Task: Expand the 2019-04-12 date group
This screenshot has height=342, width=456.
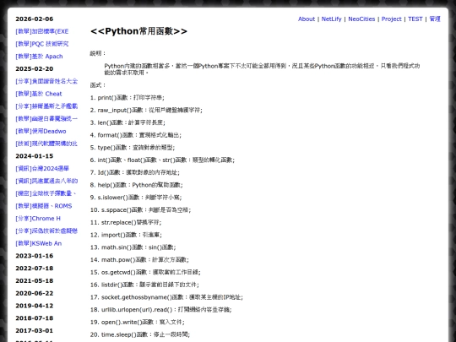Action: coord(35,306)
